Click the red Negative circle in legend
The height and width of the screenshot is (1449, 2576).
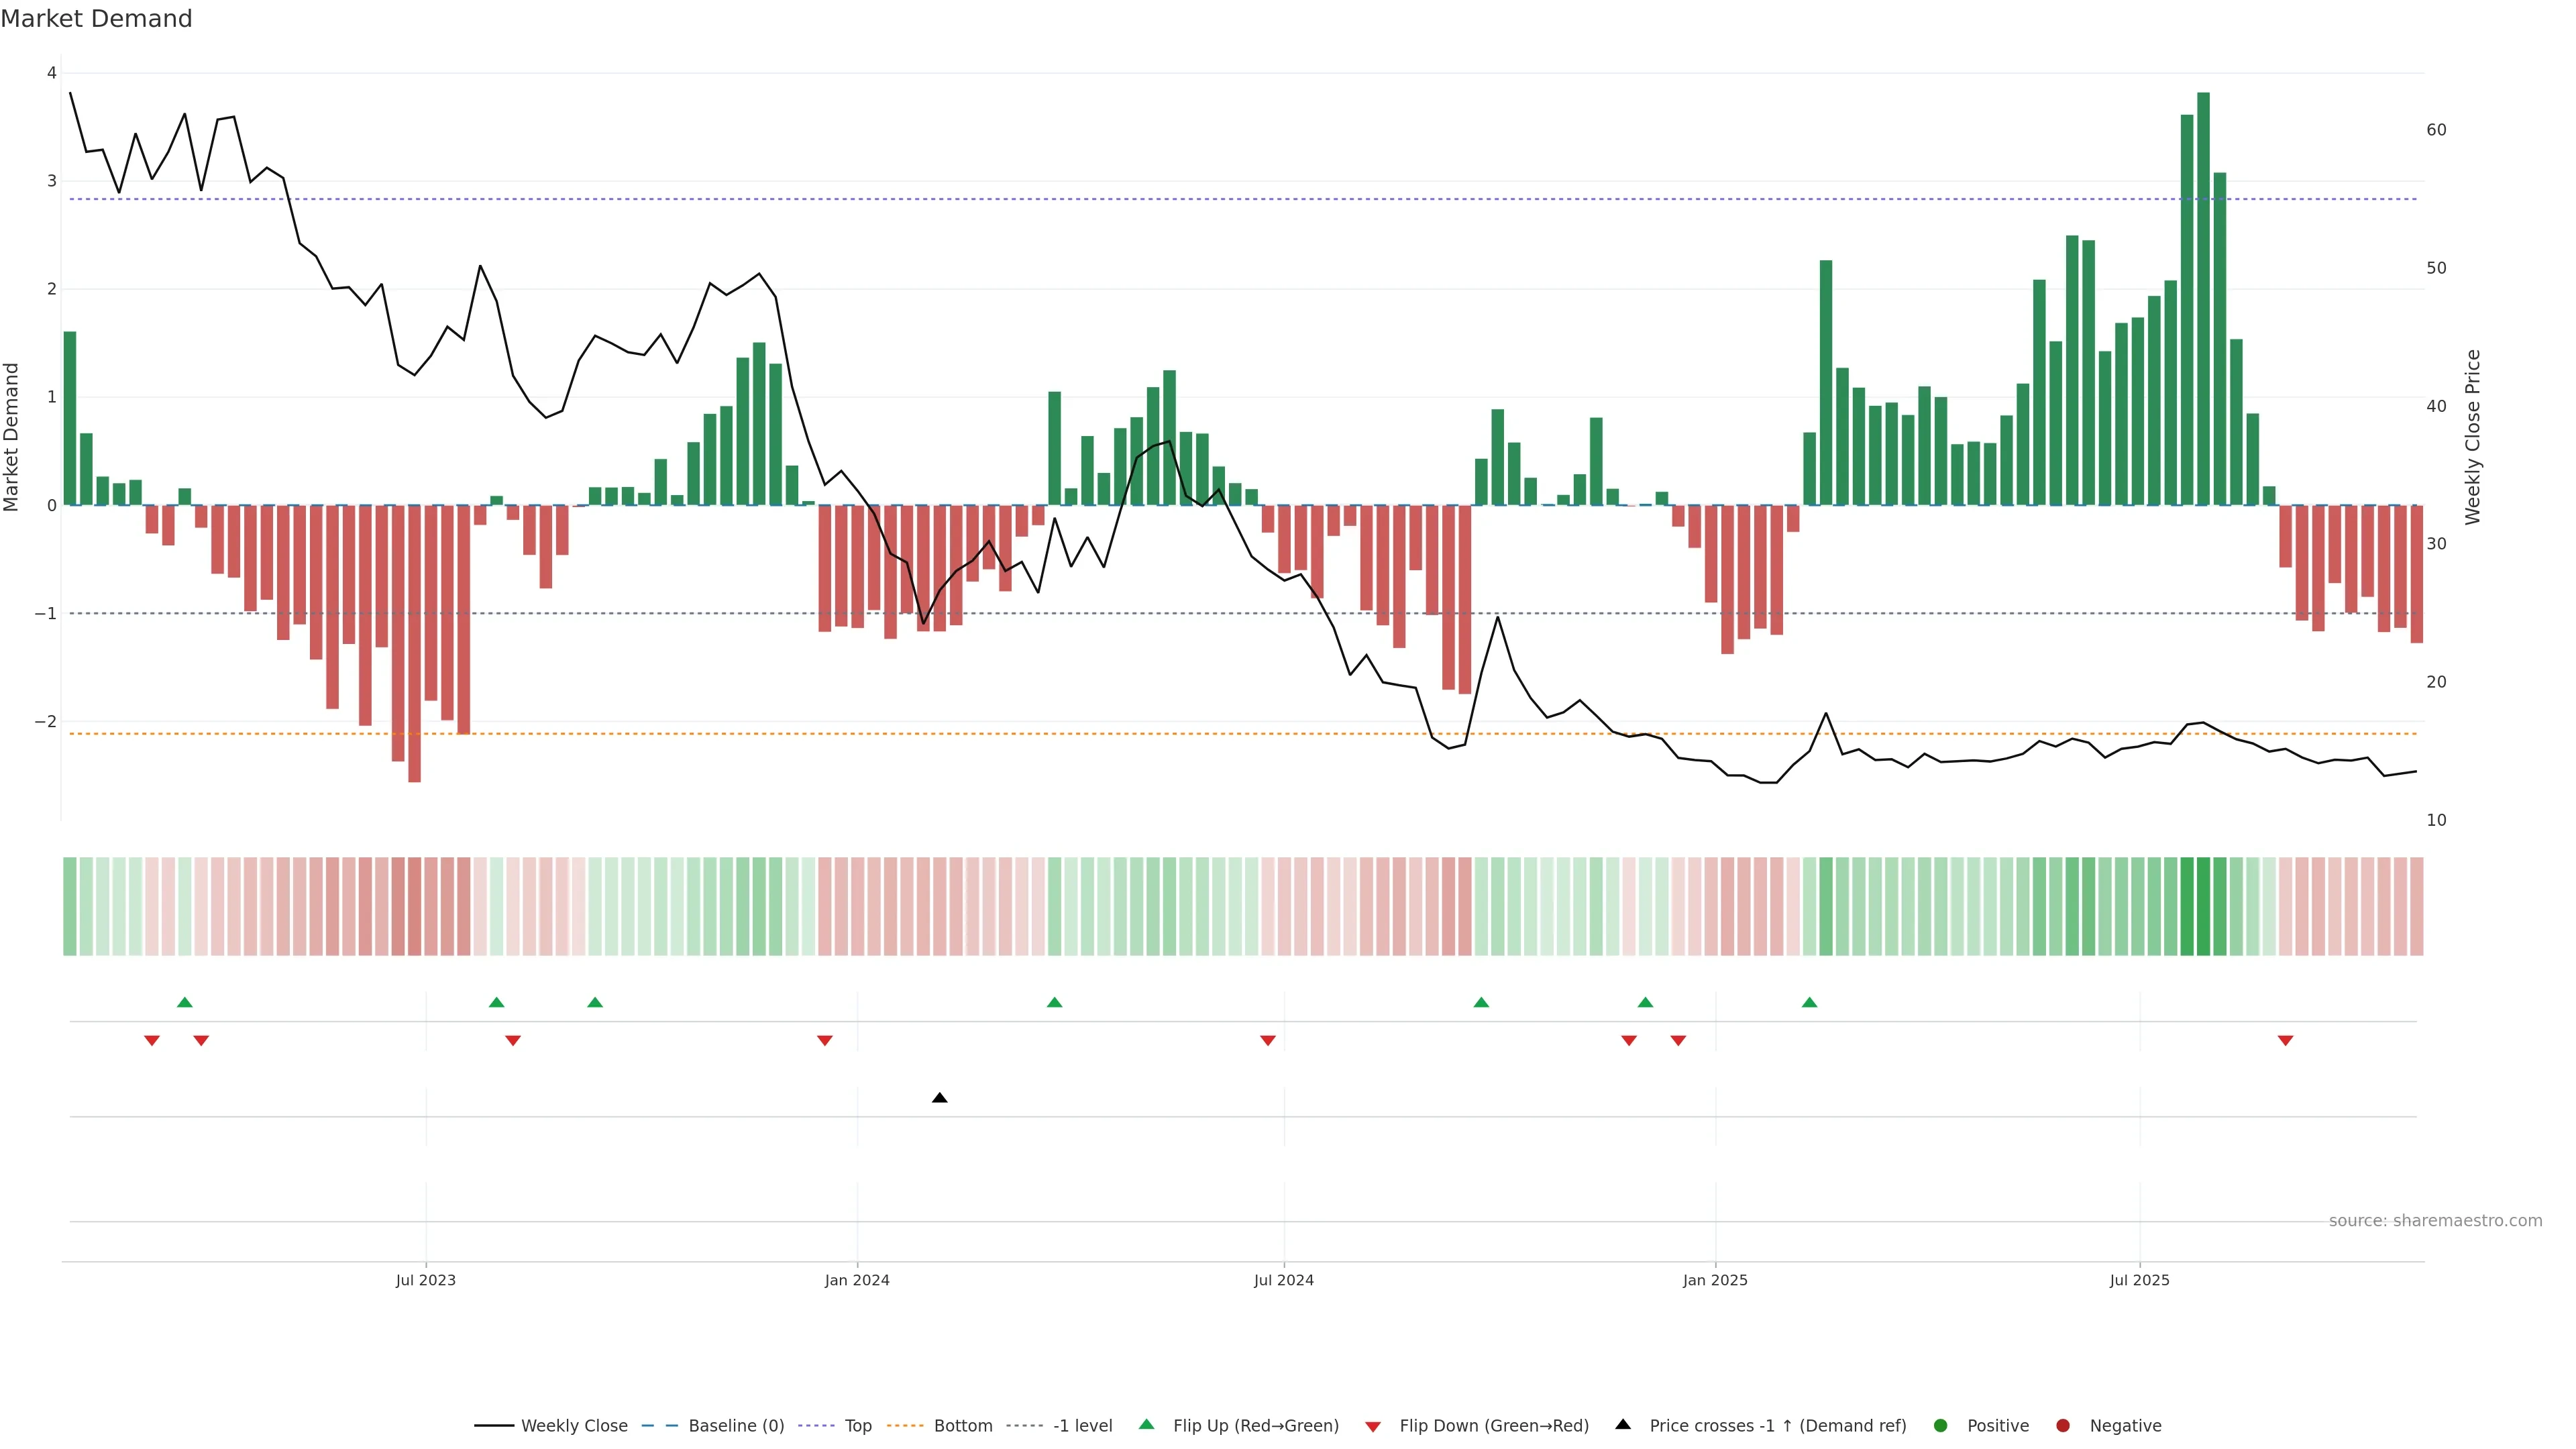2062,1425
